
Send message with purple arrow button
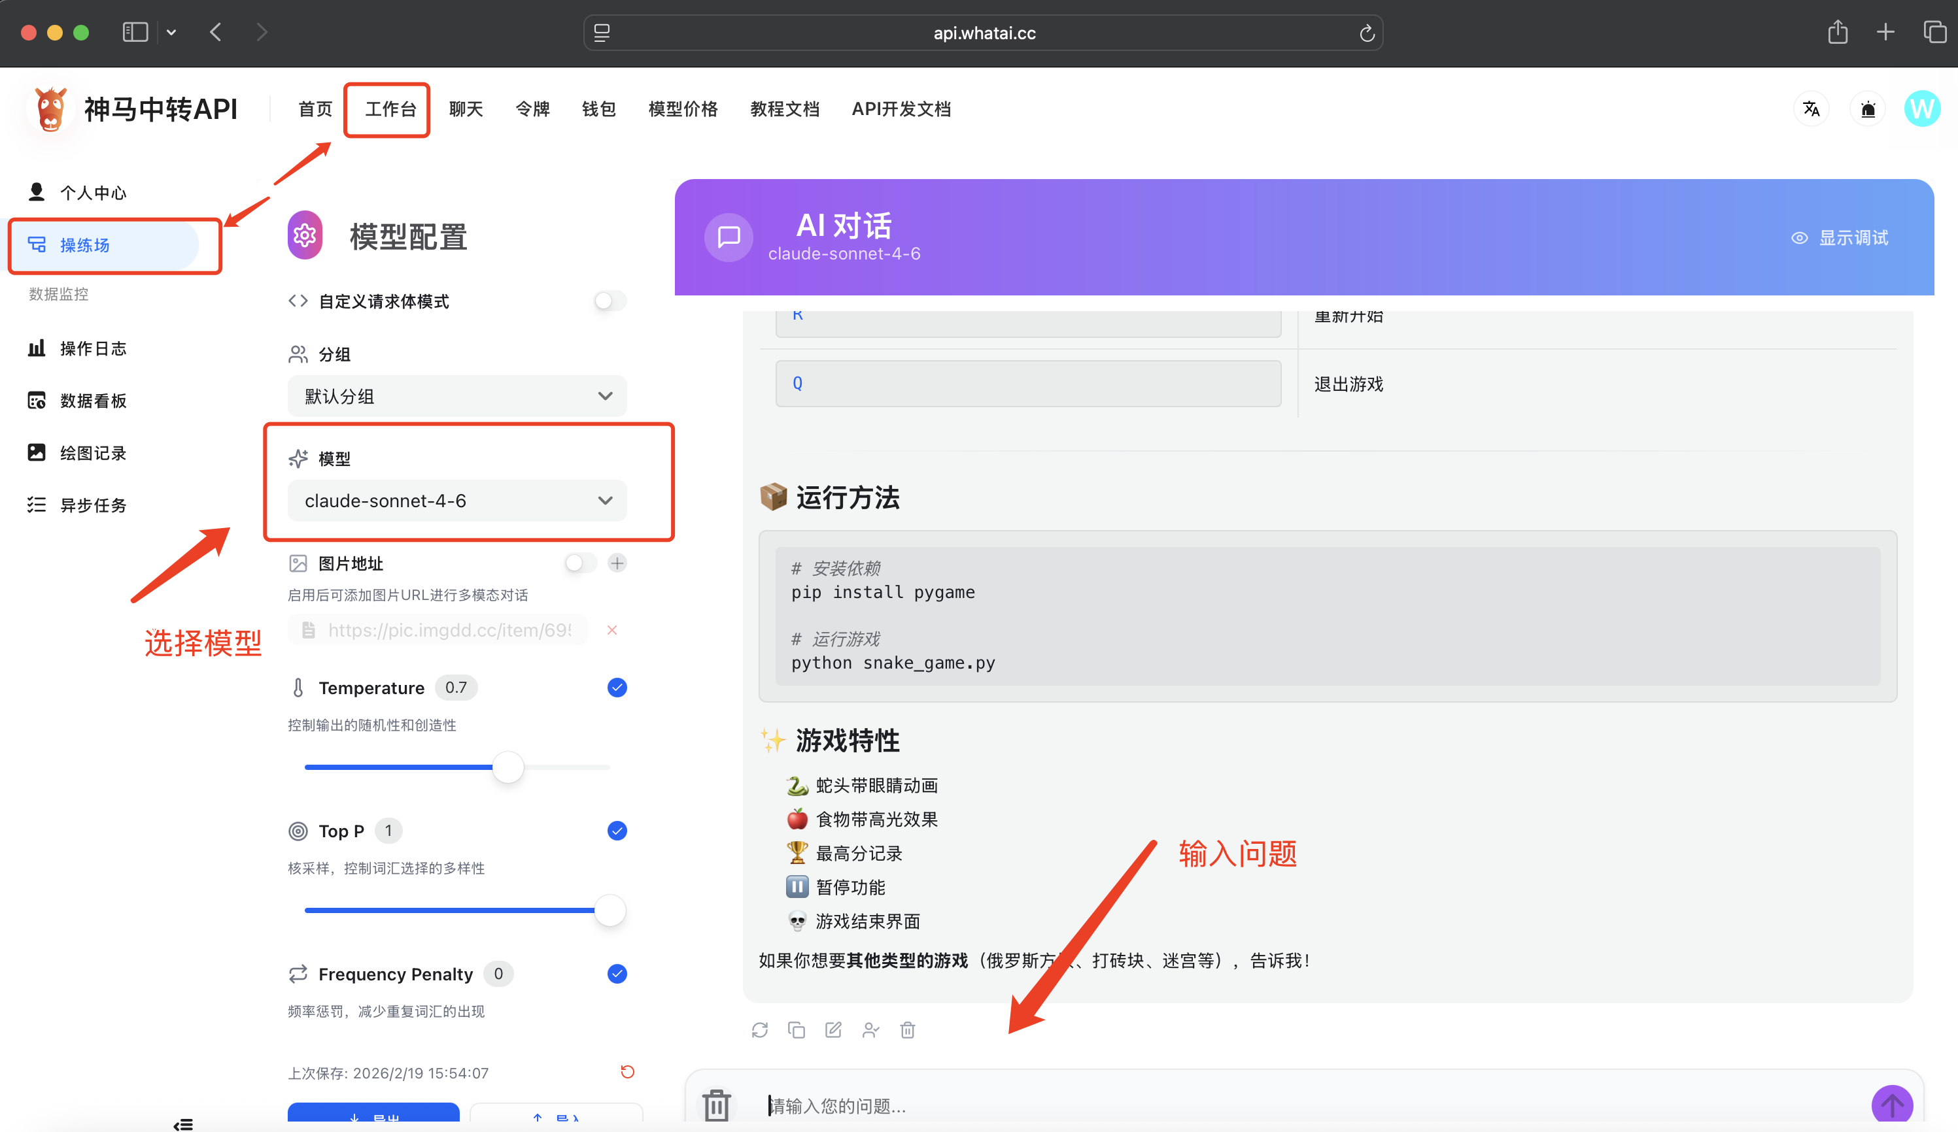[x=1891, y=1104]
